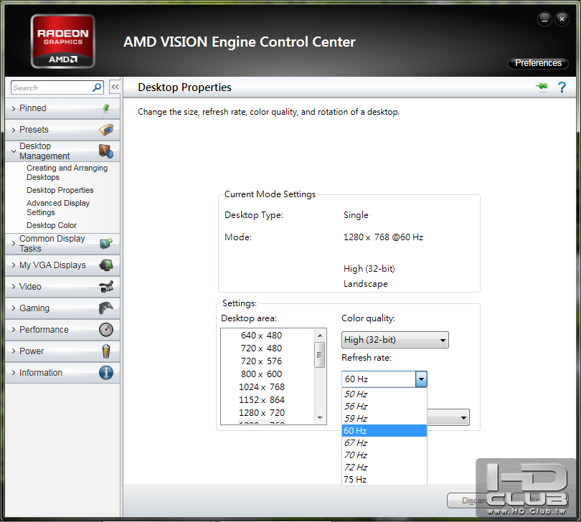Screen dimensions: 581x522
Task: Close the Refresh rate dropdown arrow
Action: (x=421, y=379)
